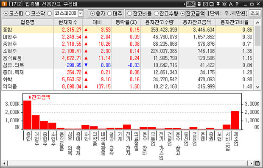This screenshot has height=168, width=263.
Task: Click the starburst icon in title bar
Action: tap(224, 4)
